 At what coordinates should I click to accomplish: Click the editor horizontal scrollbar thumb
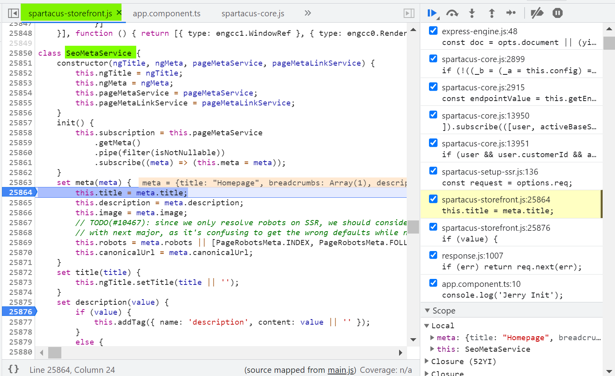tap(55, 353)
